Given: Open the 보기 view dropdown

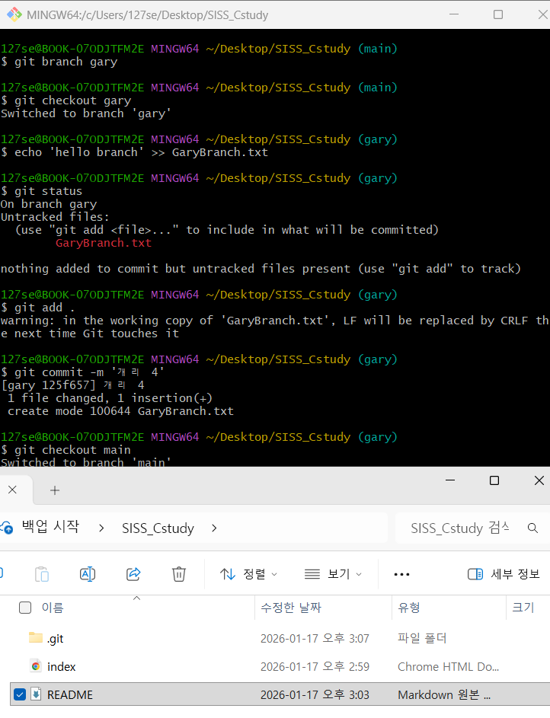Looking at the screenshot, I should [x=333, y=574].
